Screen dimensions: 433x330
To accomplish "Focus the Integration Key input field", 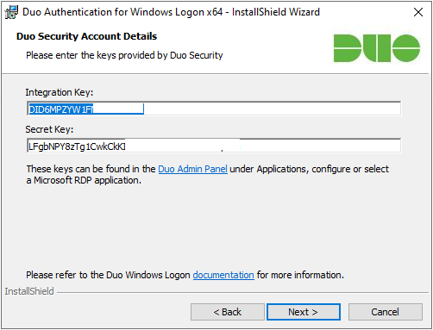I will (214, 109).
